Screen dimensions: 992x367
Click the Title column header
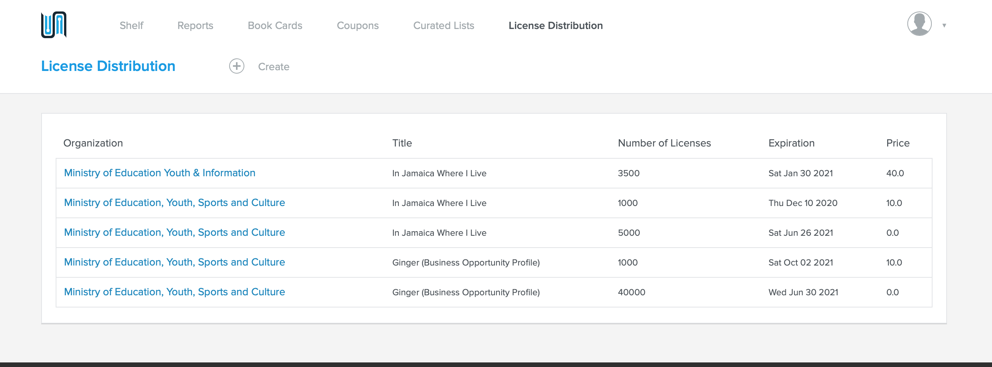pyautogui.click(x=402, y=143)
